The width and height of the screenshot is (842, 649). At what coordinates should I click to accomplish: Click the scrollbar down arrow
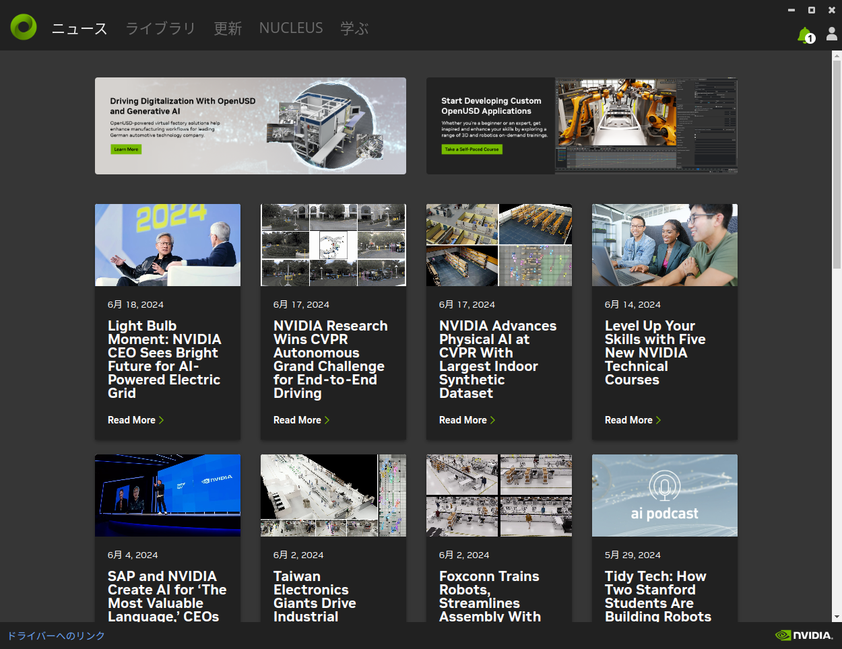click(x=837, y=617)
